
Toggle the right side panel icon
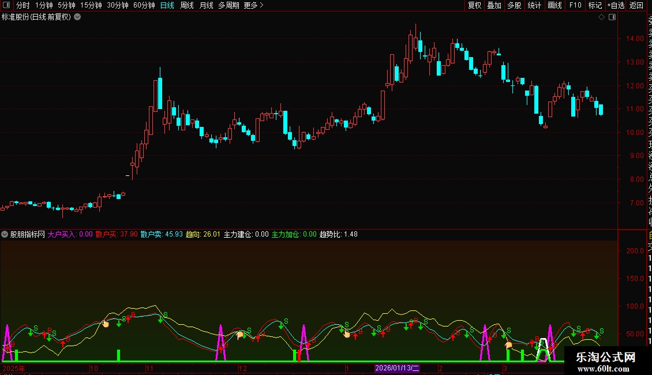click(612, 17)
